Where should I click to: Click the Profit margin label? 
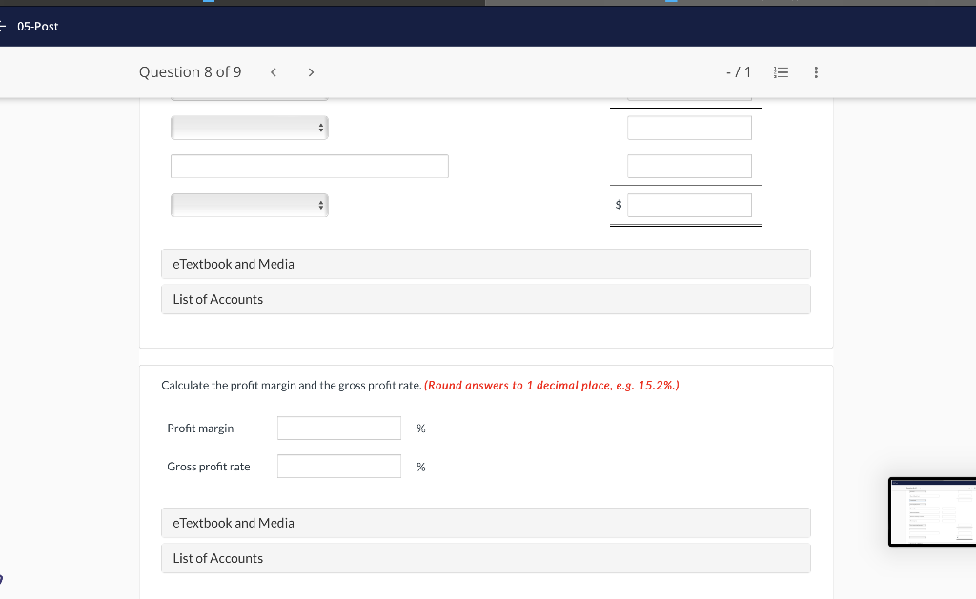pos(200,428)
